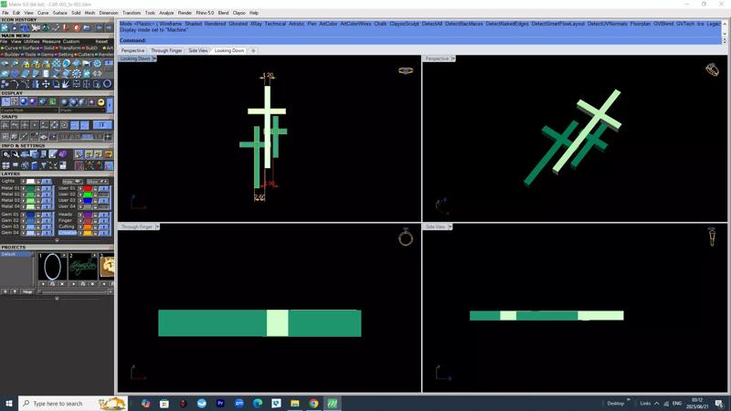Screen dimensions: 731x411
Task: Switch to the Side View viewport tab
Action: 198,50
